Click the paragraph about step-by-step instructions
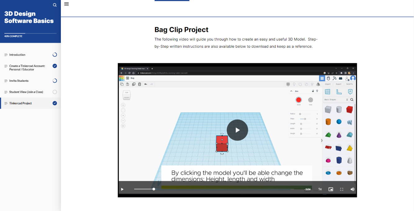414x211 pixels. [236, 43]
